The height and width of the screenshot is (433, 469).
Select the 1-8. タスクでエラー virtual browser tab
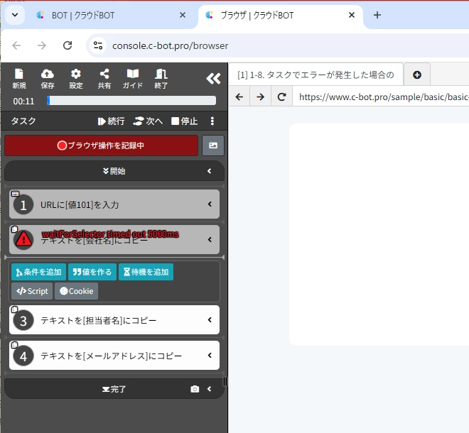pyautogui.click(x=316, y=75)
